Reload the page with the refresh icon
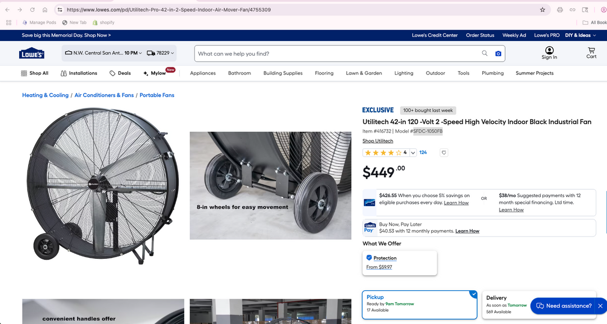This screenshot has width=607, height=324. tap(33, 10)
